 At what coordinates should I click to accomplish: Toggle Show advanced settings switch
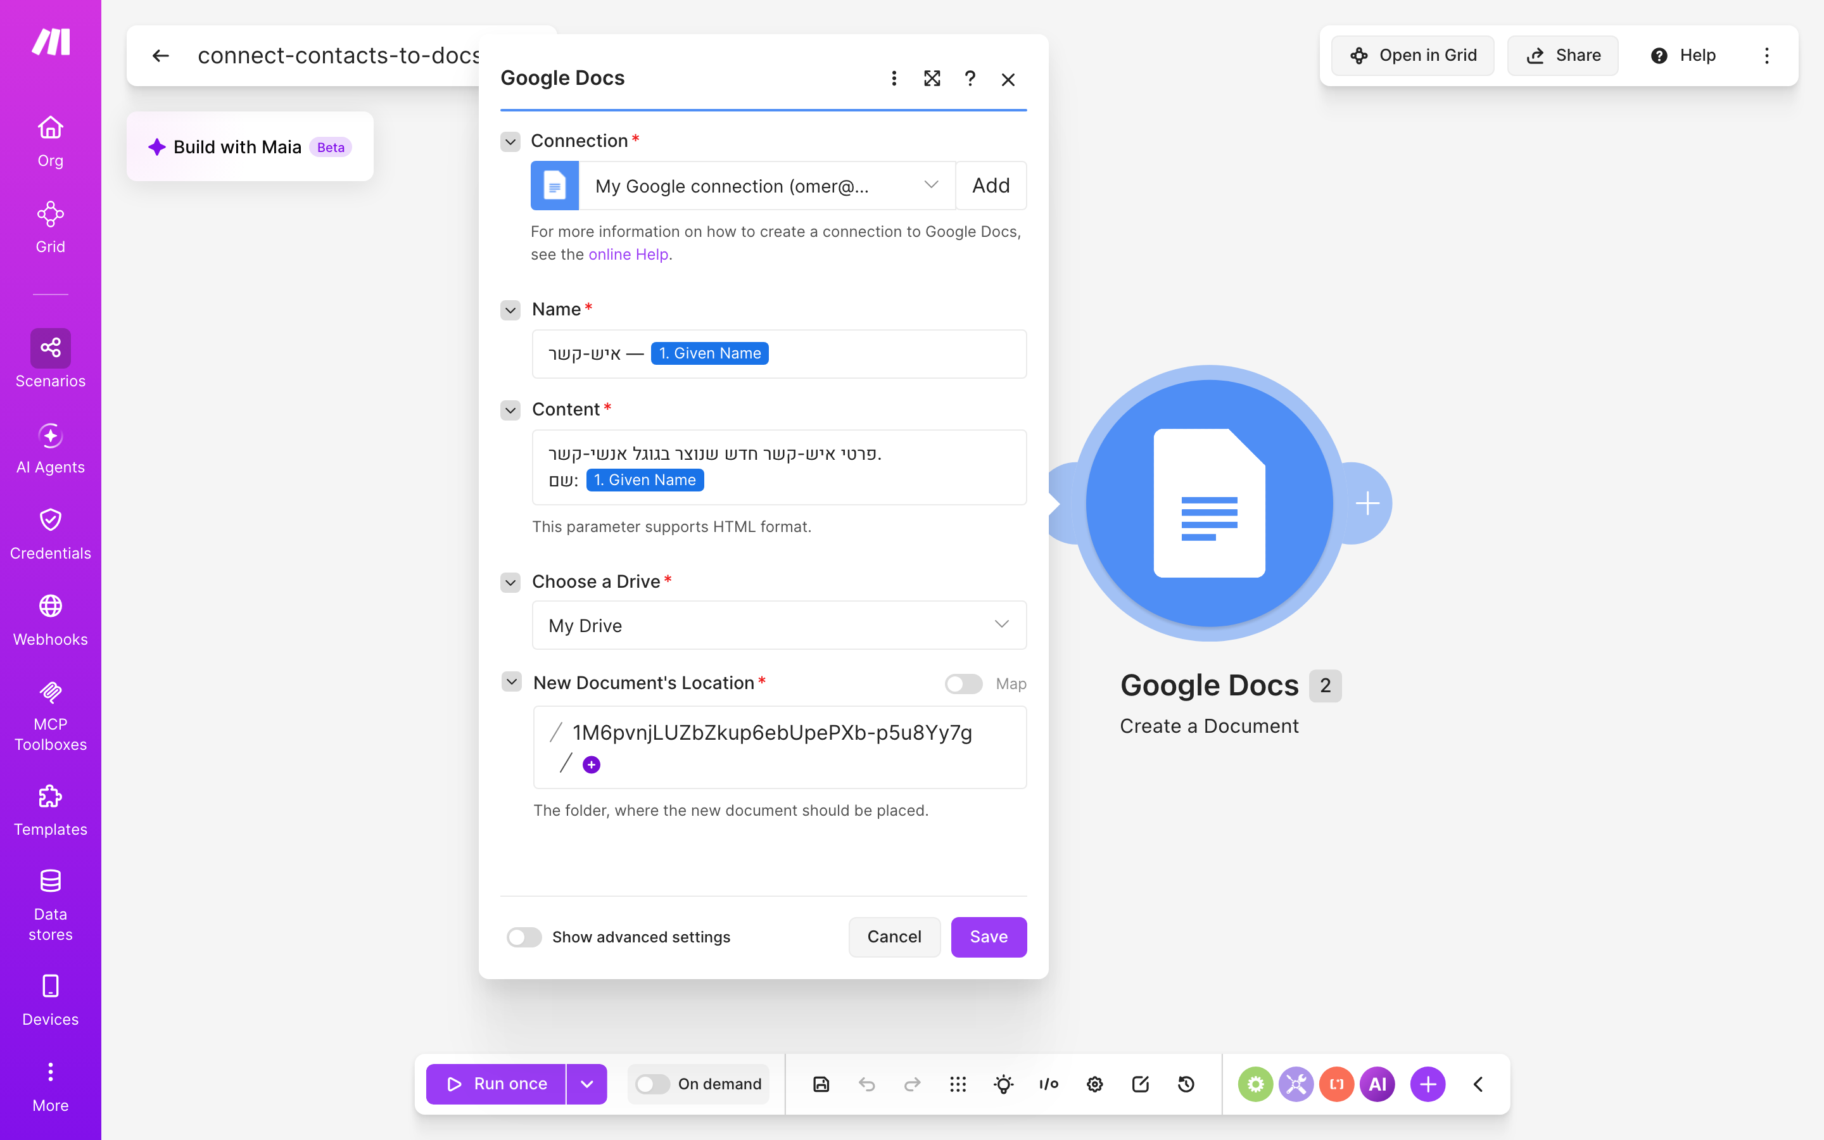[x=524, y=937]
